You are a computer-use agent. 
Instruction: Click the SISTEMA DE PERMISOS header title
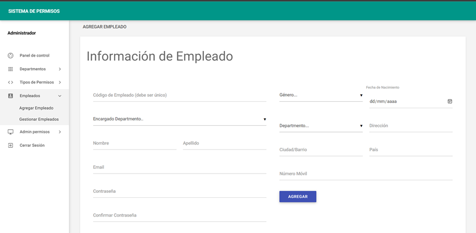pos(34,11)
